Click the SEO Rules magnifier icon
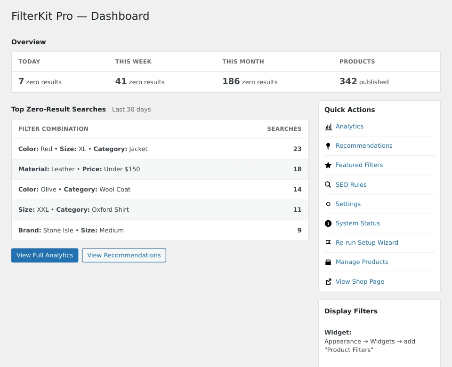The image size is (452, 367). 328,184
